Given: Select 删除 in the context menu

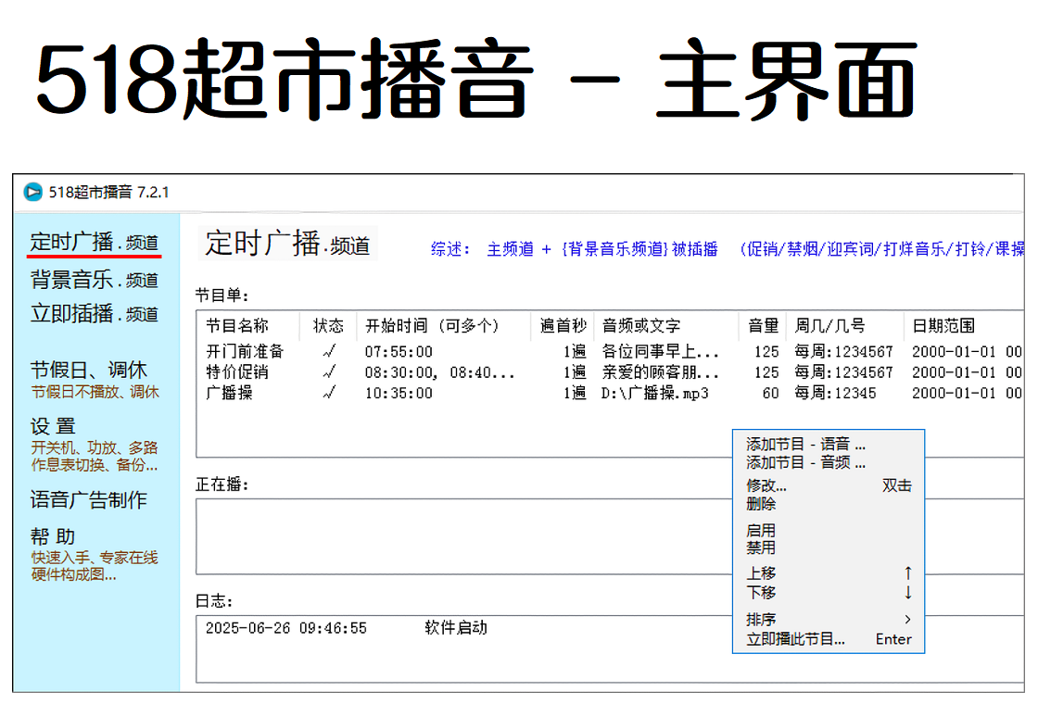Looking at the screenshot, I should click(761, 504).
